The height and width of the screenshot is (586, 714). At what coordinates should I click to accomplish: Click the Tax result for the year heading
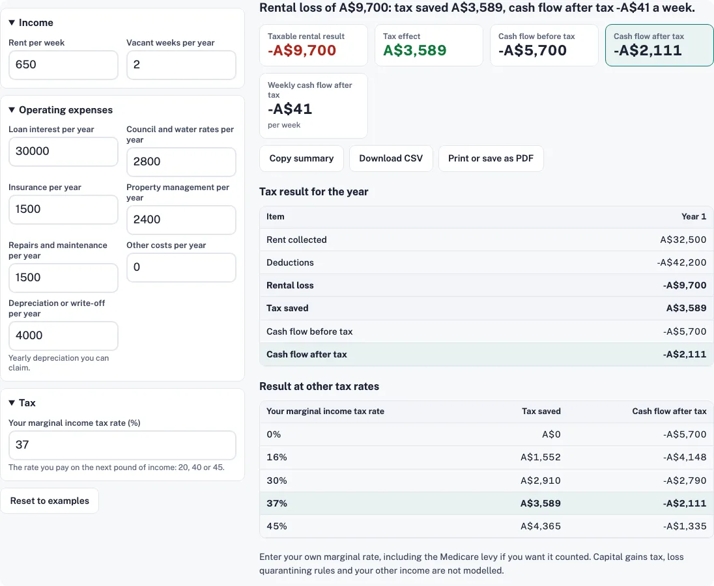314,191
